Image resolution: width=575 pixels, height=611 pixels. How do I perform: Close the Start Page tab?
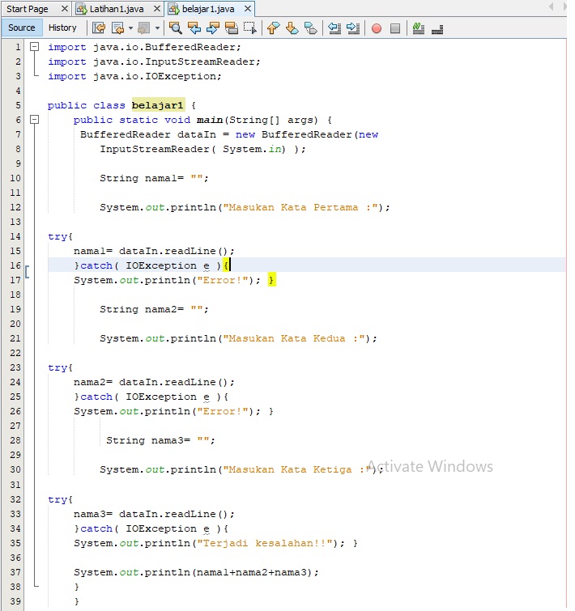click(x=65, y=9)
